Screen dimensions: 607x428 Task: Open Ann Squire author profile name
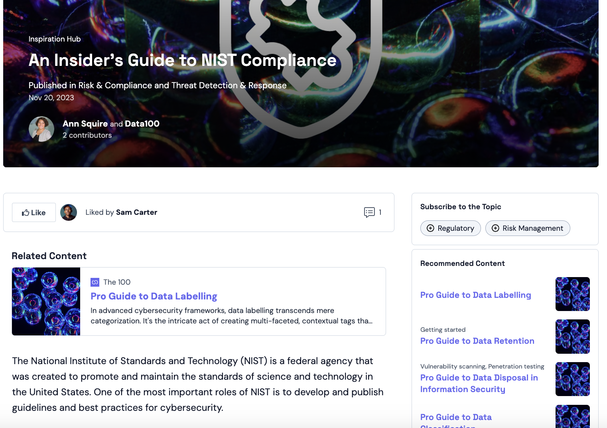click(85, 124)
